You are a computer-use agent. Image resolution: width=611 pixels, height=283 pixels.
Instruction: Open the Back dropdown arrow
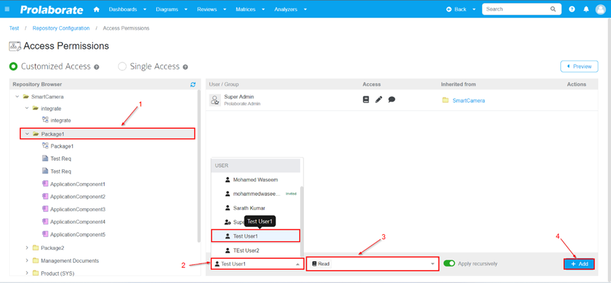click(474, 9)
